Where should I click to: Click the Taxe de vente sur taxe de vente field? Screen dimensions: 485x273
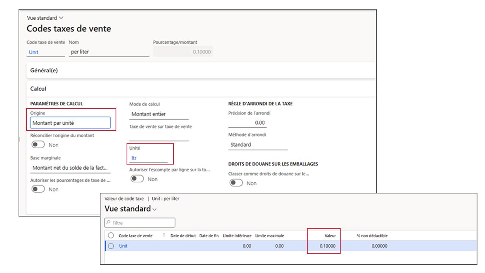tap(159, 136)
